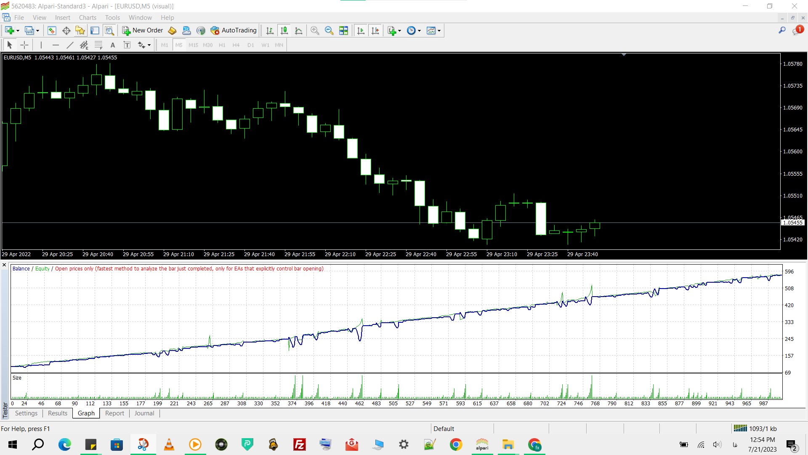Click the New Order button
The image size is (808, 455).
[x=144, y=30]
